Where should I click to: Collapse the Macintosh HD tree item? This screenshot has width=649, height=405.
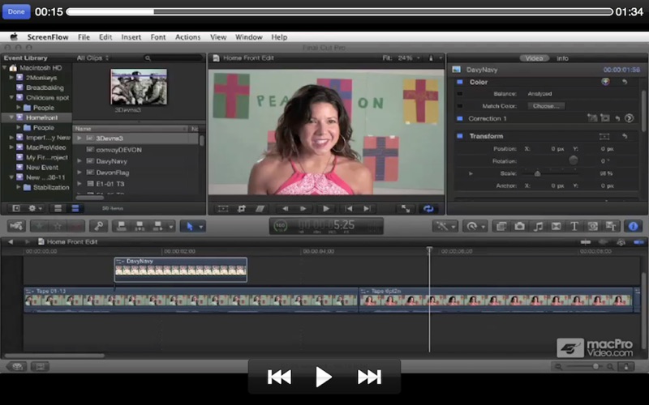click(5, 67)
